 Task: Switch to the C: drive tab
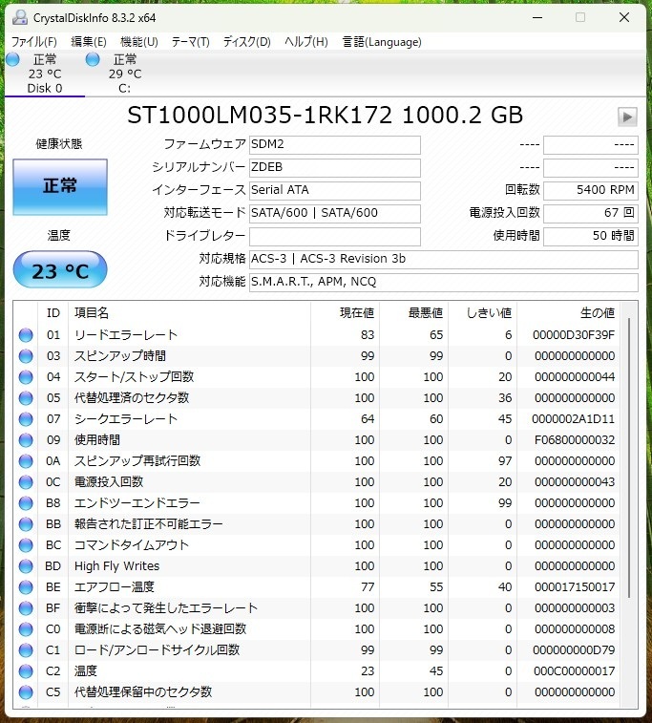tap(125, 74)
